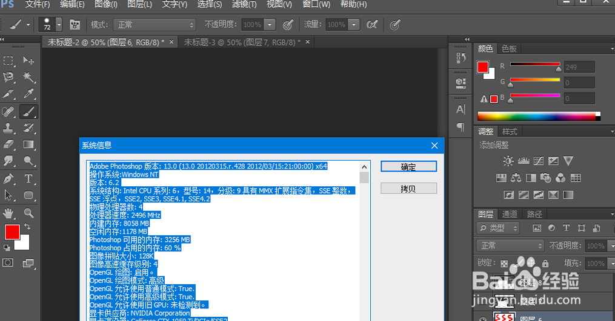
Task: Select the Rounded Rectangle shape tool
Action: coord(28,195)
